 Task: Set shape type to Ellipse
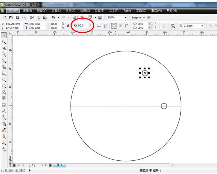click(114, 26)
